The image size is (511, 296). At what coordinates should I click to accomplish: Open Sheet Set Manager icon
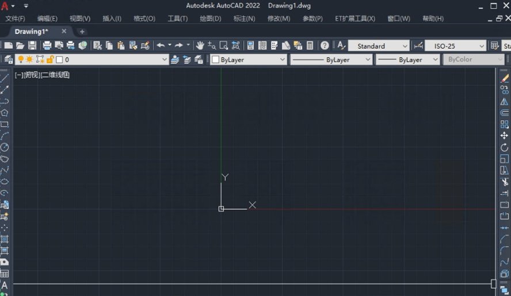tap(286, 45)
